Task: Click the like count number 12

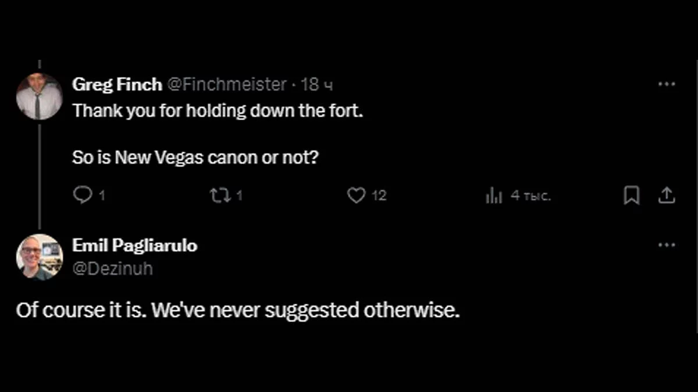Action: click(379, 196)
